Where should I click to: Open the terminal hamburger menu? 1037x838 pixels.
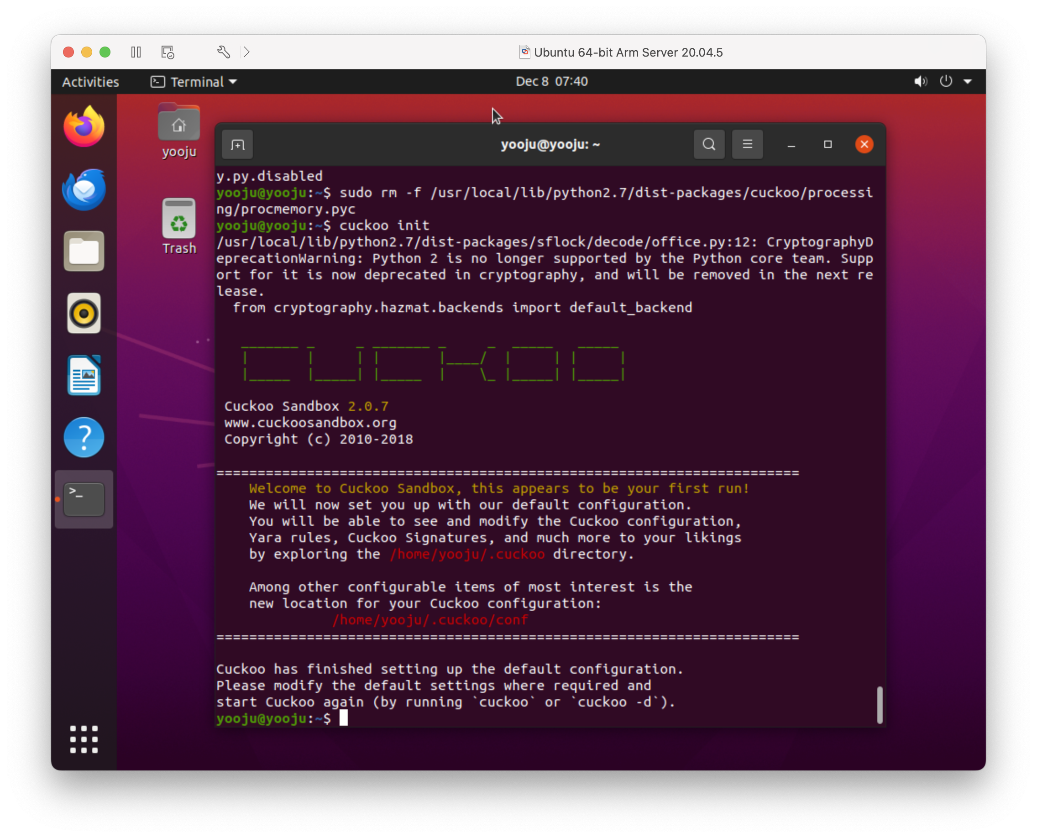[x=747, y=144]
